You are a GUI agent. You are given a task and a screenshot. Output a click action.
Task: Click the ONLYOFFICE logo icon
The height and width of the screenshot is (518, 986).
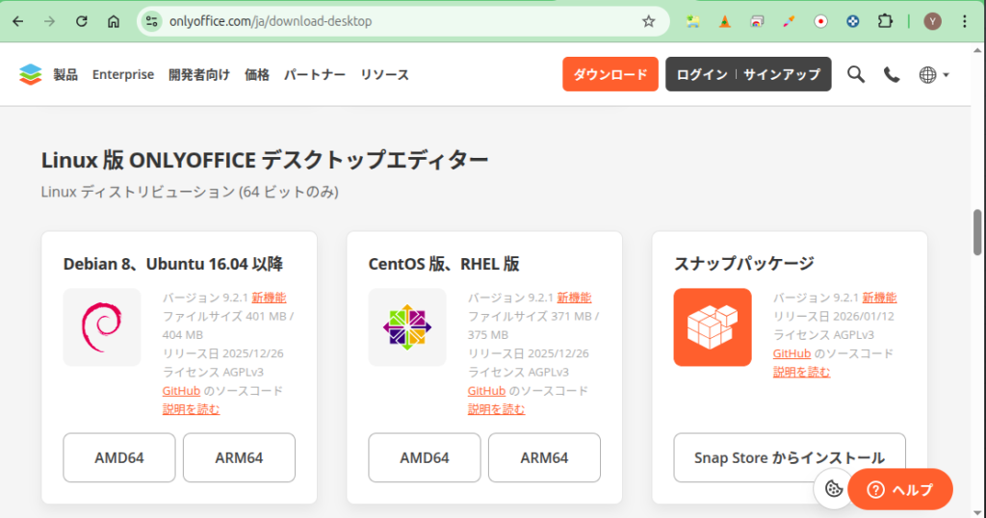(x=31, y=74)
